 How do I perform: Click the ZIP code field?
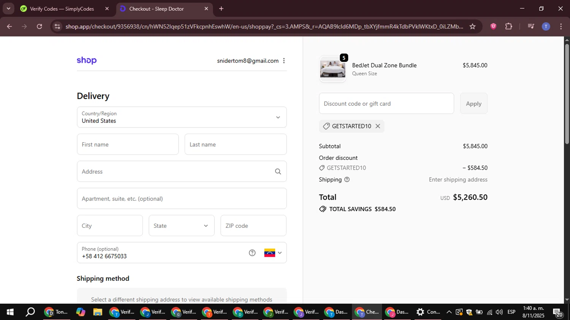point(253,225)
